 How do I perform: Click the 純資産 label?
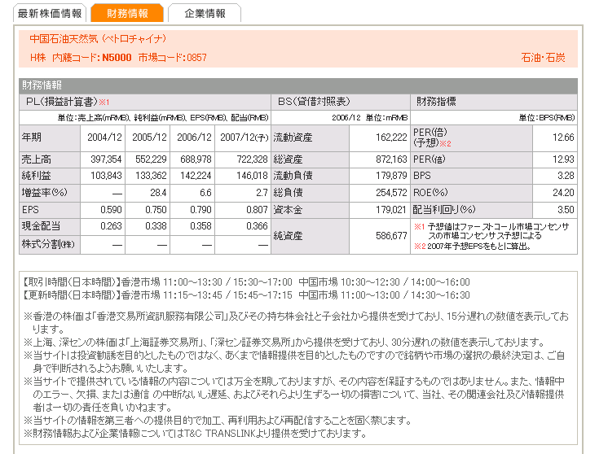coord(288,236)
